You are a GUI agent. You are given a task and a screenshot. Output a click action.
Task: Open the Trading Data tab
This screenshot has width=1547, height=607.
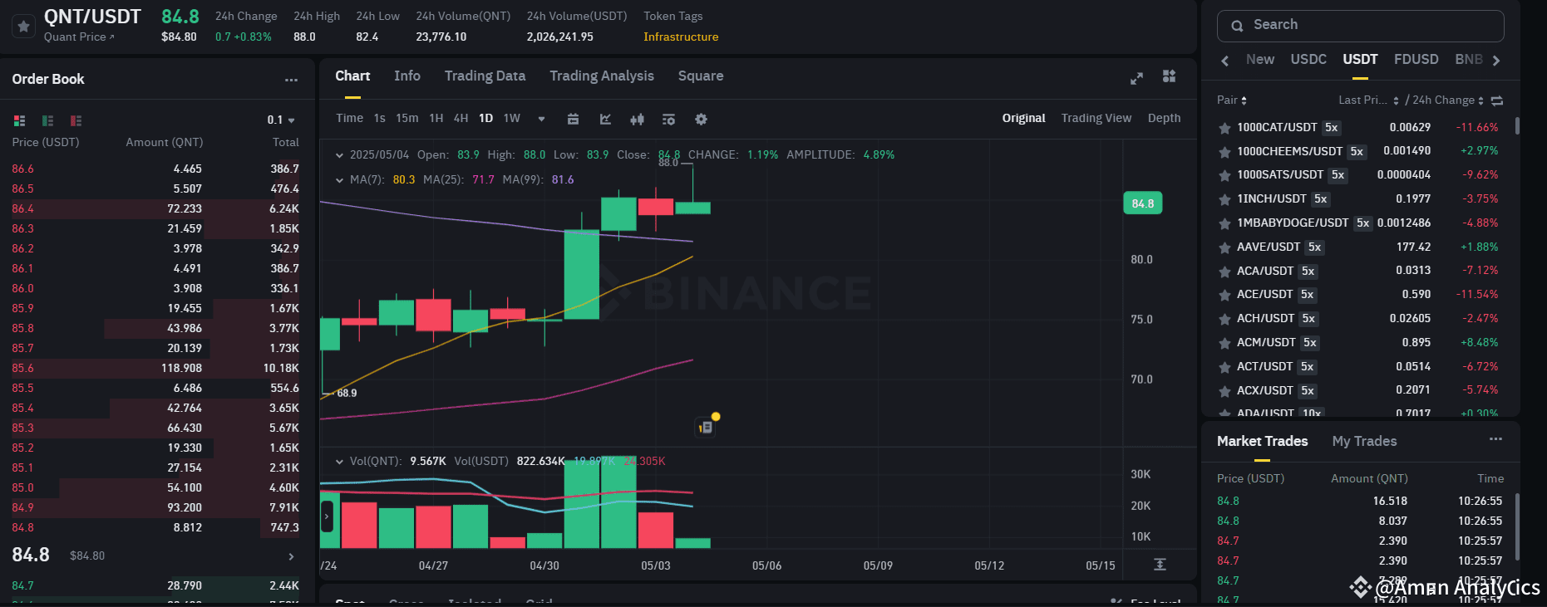tap(485, 76)
